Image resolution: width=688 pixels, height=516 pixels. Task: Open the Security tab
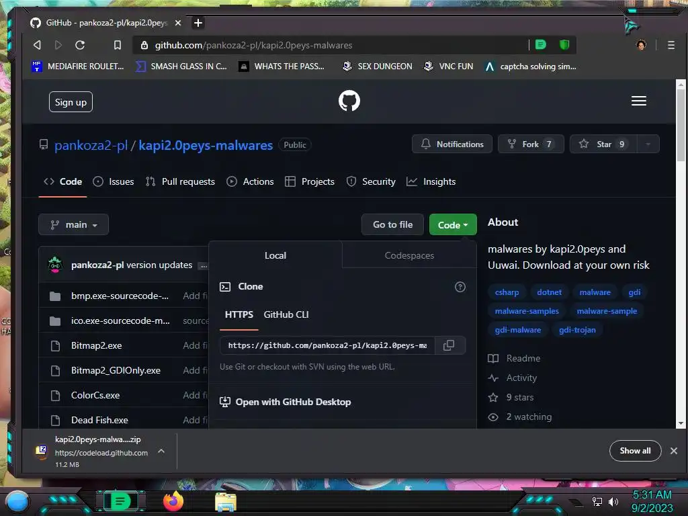pos(371,181)
